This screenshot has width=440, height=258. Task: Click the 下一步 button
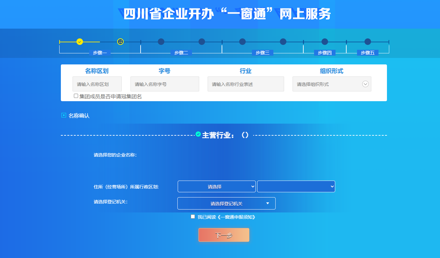pyautogui.click(x=224, y=235)
